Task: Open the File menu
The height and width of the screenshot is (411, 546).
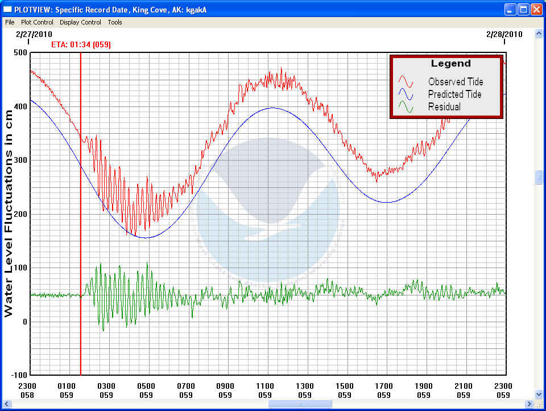Action: click(x=10, y=22)
